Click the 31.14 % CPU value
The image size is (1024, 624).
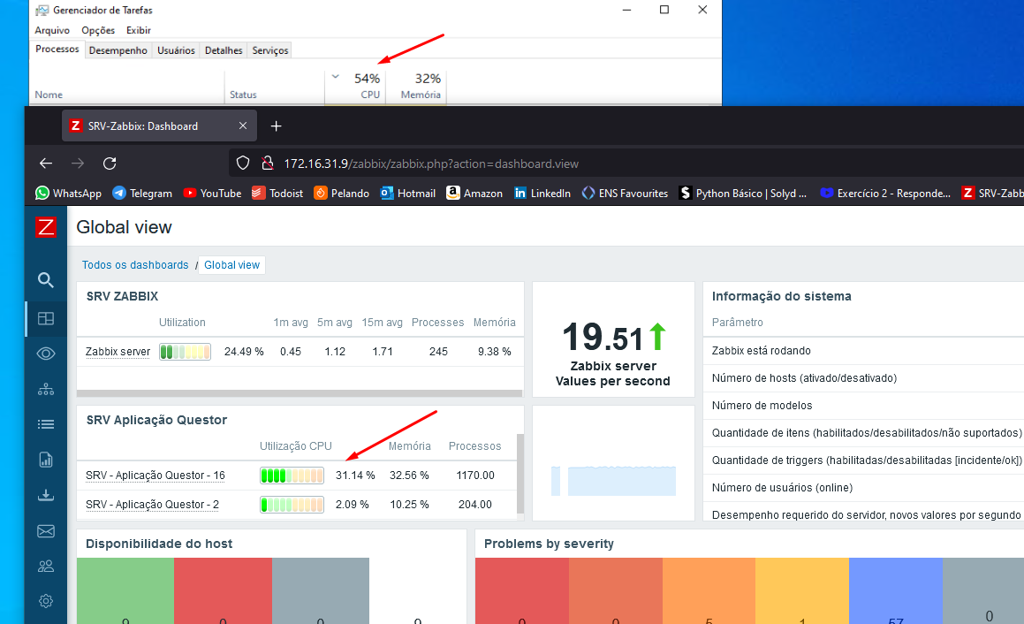click(x=355, y=475)
